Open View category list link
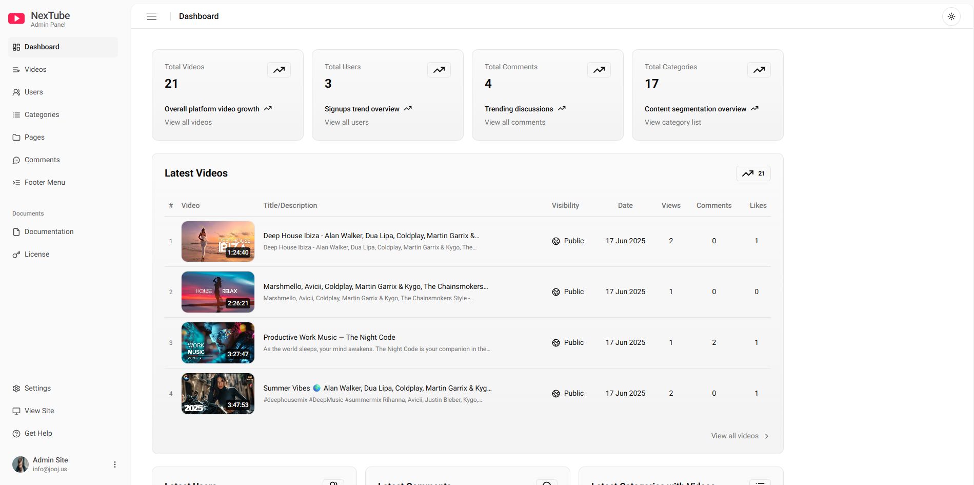The height and width of the screenshot is (485, 974). coord(672,122)
